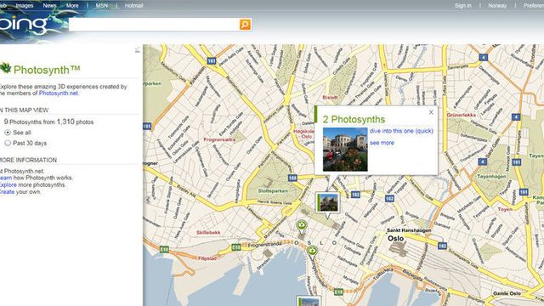
Task: Go to Hotmail
Action: 133,6
